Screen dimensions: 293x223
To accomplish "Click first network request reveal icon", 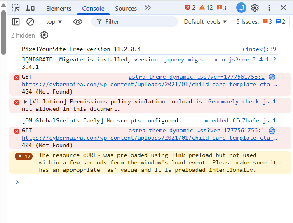I will pos(272,77).
